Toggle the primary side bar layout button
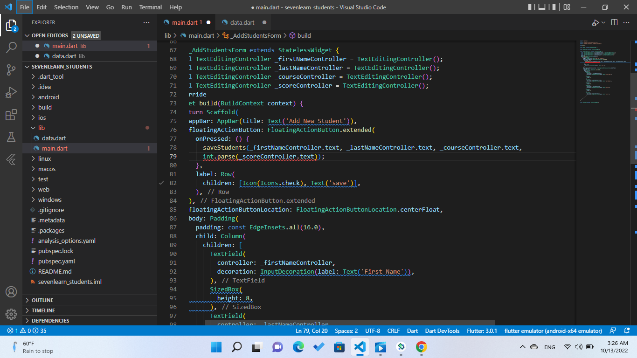Image resolution: width=637 pixels, height=358 pixels. tap(532, 7)
